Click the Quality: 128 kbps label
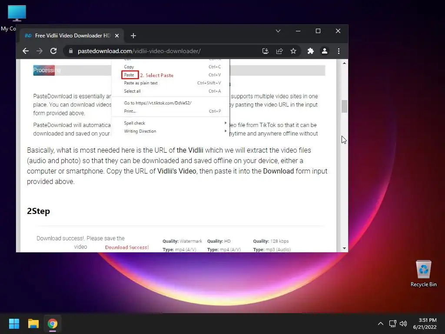The width and height of the screenshot is (445, 334). [x=271, y=241]
